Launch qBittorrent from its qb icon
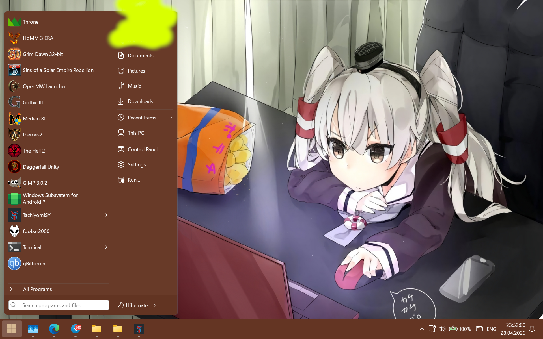 14,264
